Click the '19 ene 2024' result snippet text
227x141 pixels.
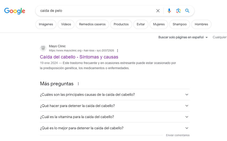(108, 65)
